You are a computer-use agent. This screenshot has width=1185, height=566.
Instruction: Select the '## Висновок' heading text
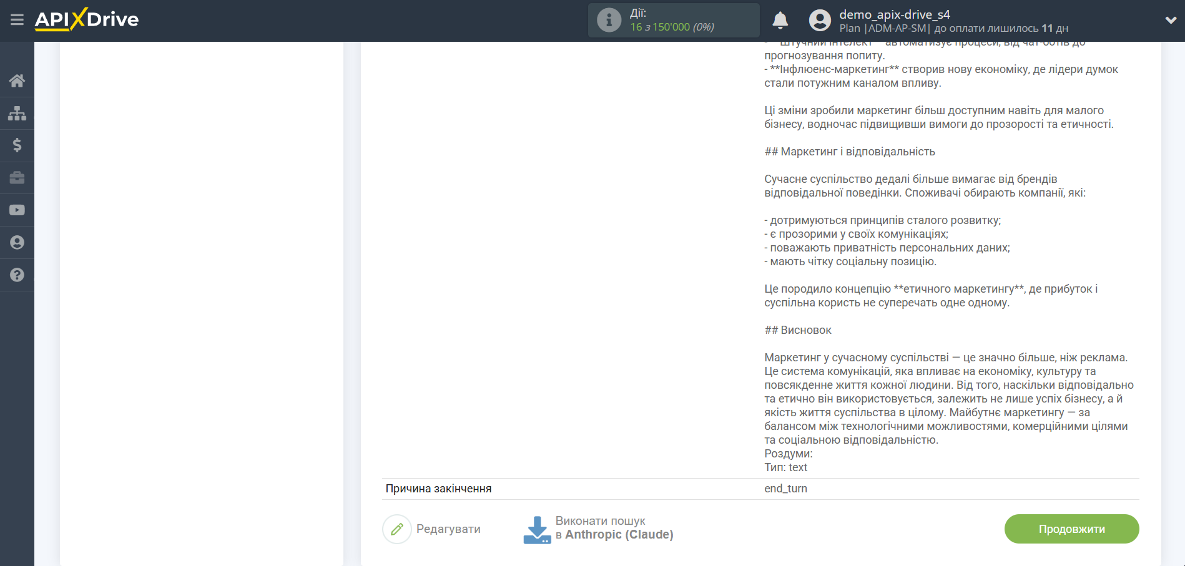coord(798,330)
